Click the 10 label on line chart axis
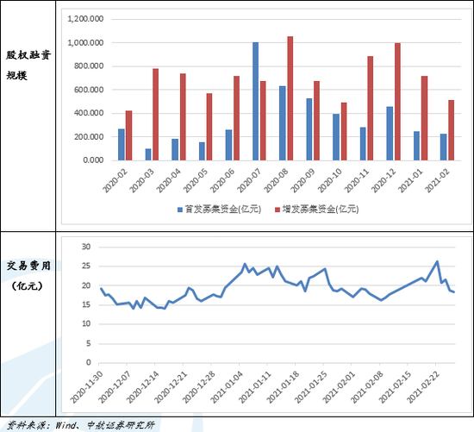Screen dimensions: 474x432 coord(86,324)
